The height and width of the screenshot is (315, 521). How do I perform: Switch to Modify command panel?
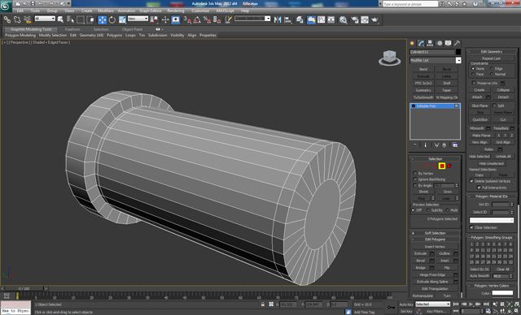coord(421,43)
